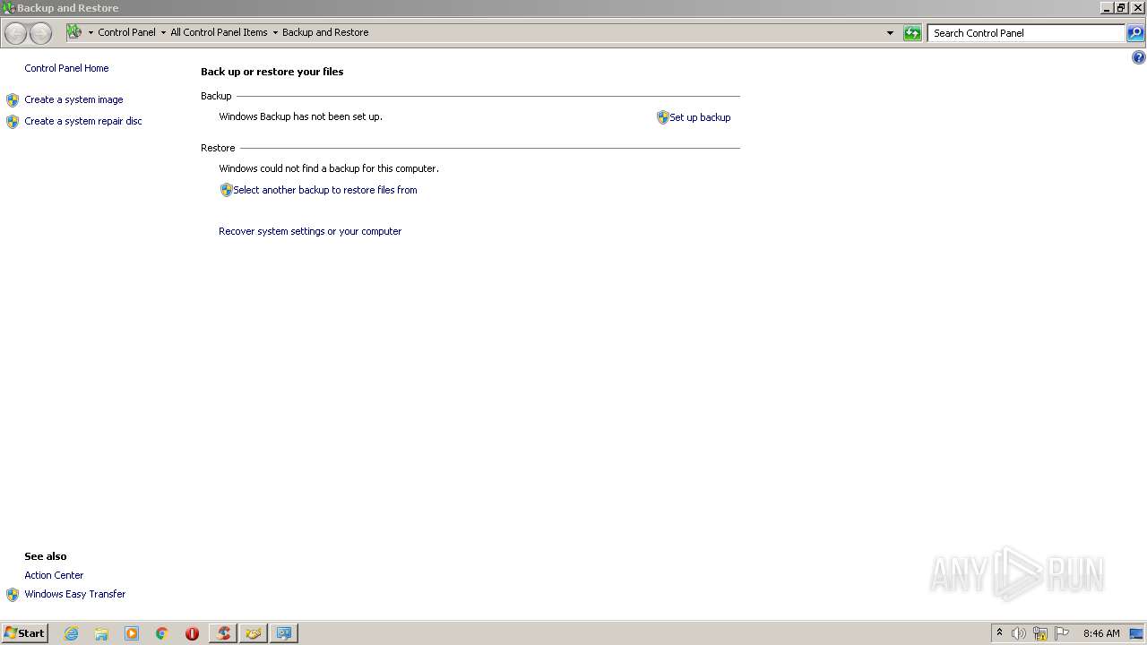Click the Forward navigation arrow

pyautogui.click(x=40, y=33)
